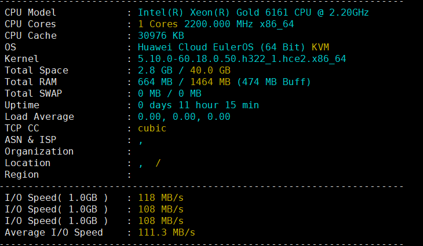Click the Total Space label
This screenshot has height=246, width=423.
click(x=37, y=70)
